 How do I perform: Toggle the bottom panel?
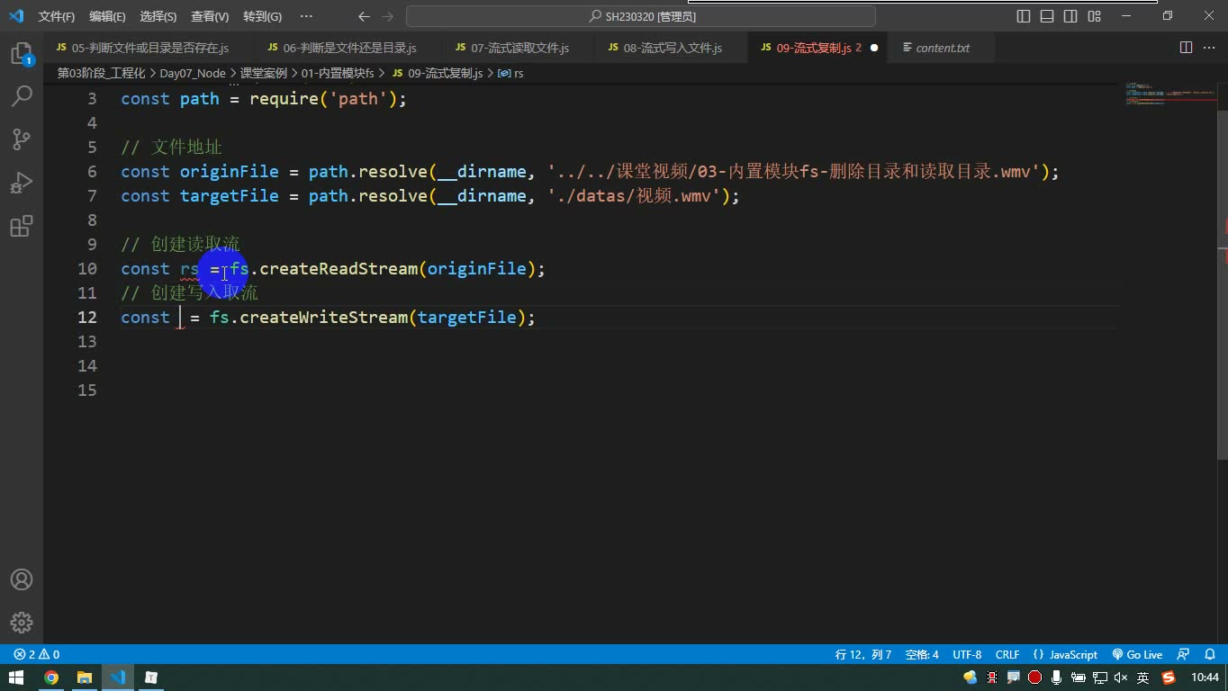point(1047,16)
